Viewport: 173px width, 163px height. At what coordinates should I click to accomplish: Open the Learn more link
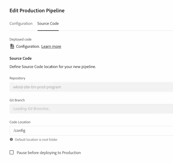point(51,46)
